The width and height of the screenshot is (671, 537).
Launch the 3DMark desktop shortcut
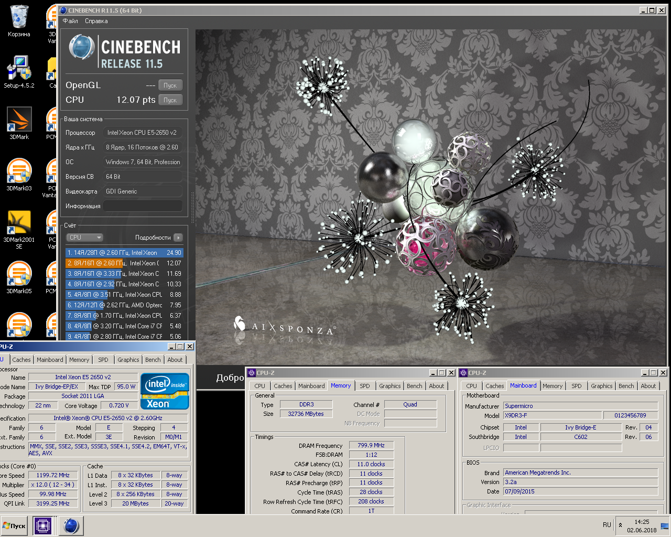(x=19, y=123)
